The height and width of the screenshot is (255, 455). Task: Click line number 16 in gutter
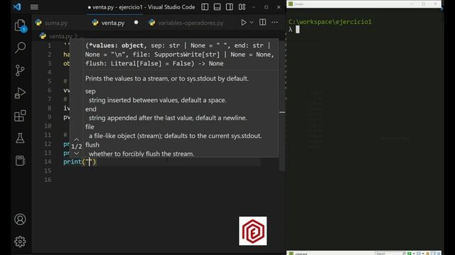pos(48,179)
